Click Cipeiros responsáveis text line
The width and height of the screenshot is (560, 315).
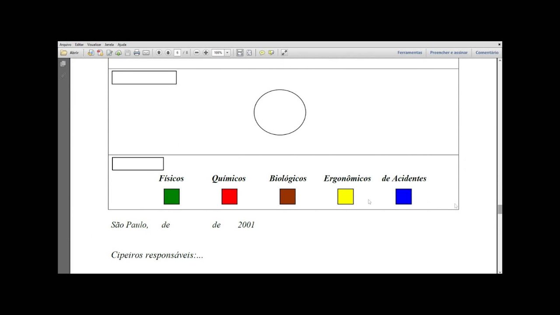click(x=157, y=255)
